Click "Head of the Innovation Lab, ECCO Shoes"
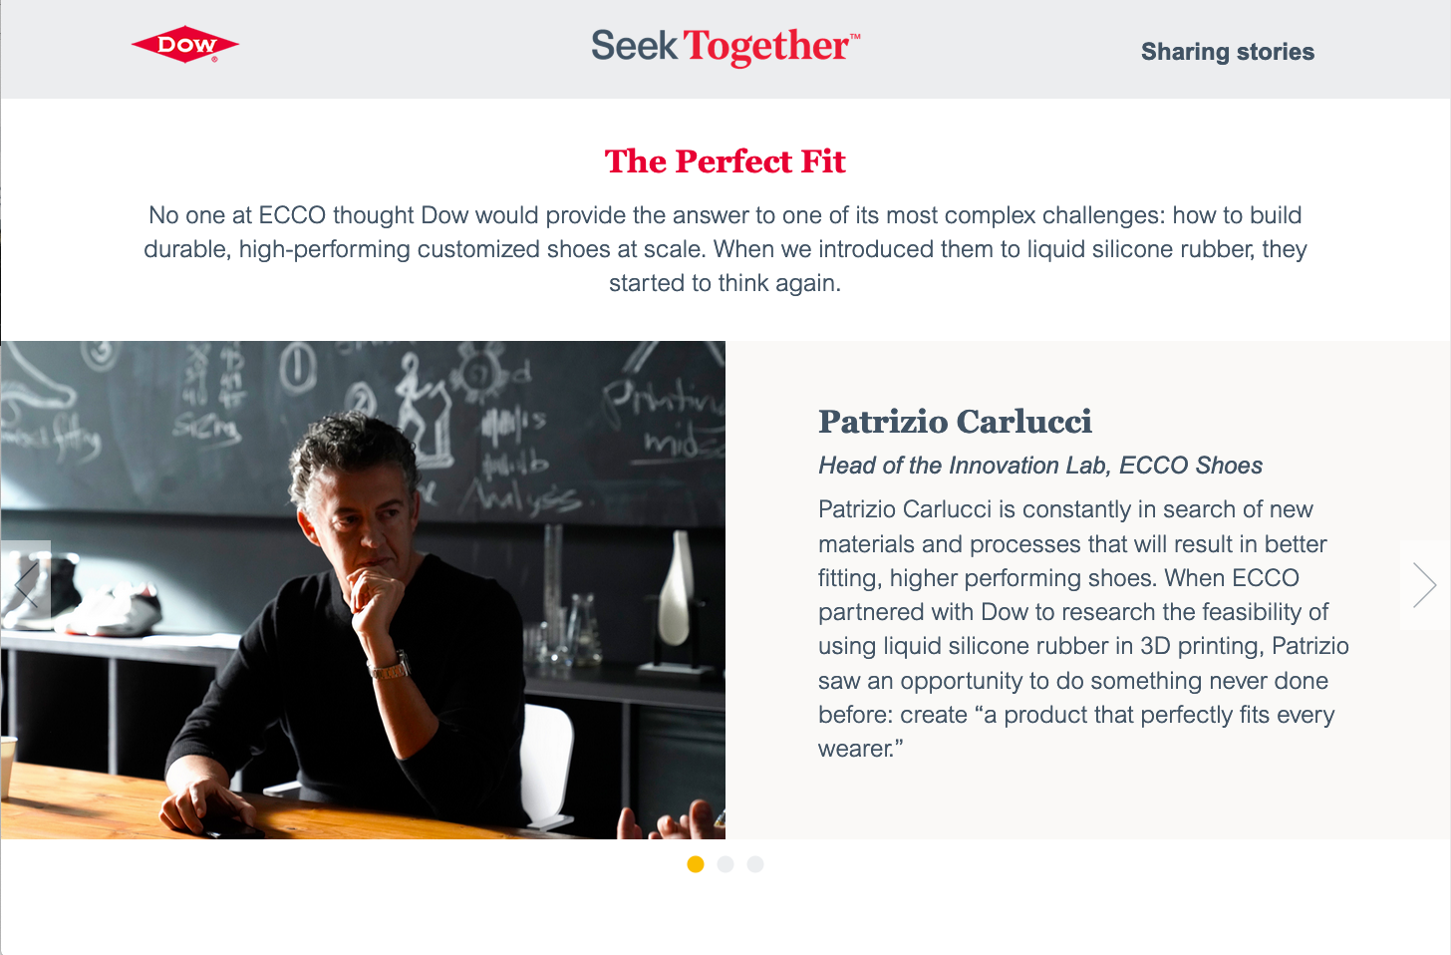The height and width of the screenshot is (955, 1451). 1039,466
